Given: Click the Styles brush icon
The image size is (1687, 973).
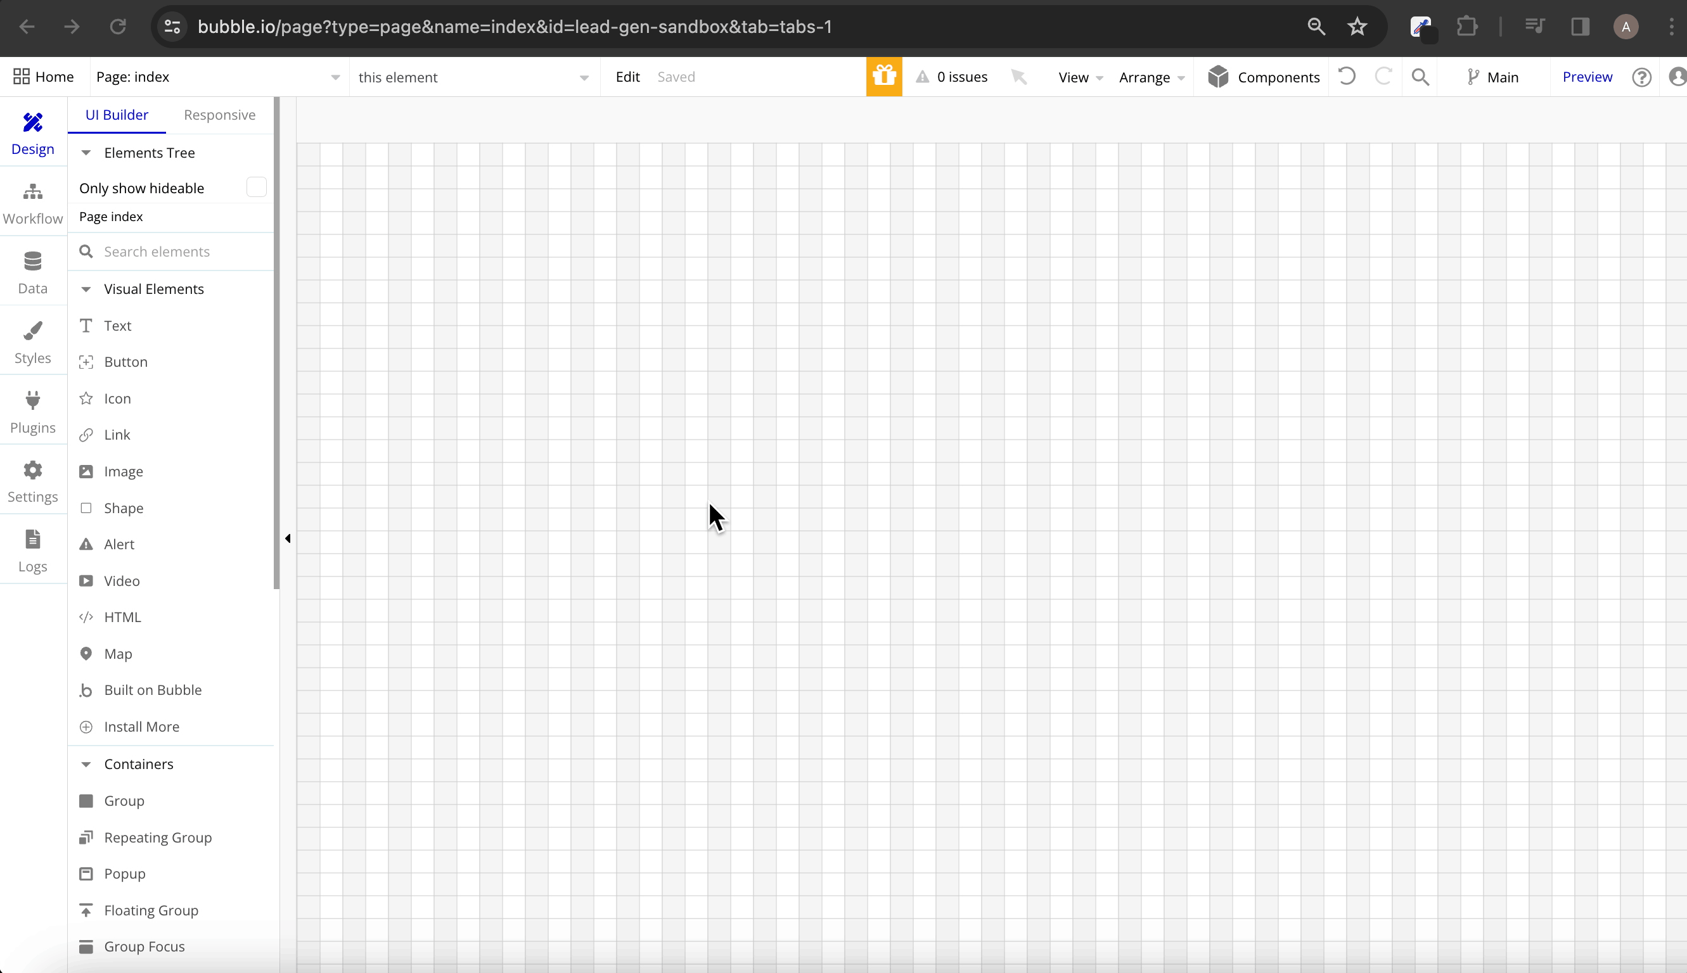Looking at the screenshot, I should pos(33,331).
